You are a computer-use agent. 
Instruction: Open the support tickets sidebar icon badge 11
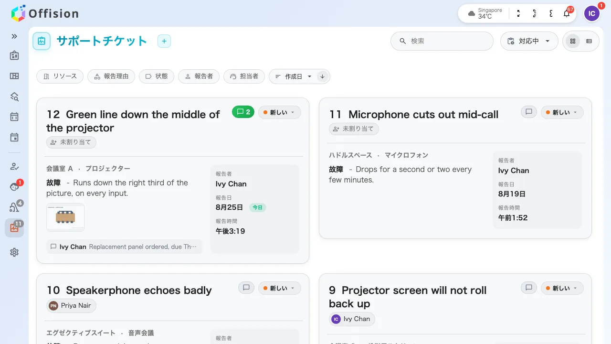14,228
